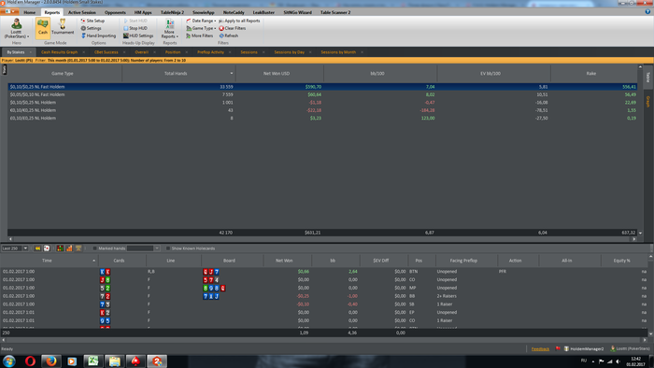654x368 pixels.
Task: Open the NoteCaddy ribbon tab
Action: coord(234,12)
